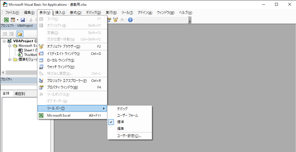Click the toolbar options overflow arrow
Image resolution: width=296 pixels, height=152 pixels.
point(190,20)
